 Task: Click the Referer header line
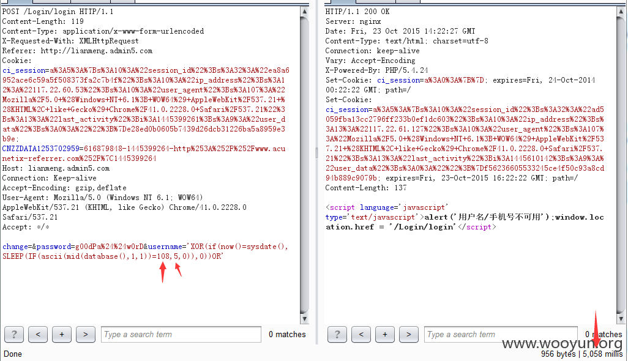click(x=77, y=51)
